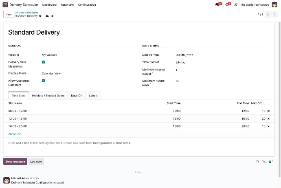Click the debug tools wrench icon
This screenshot has width=281, height=188.
click(x=236, y=4)
